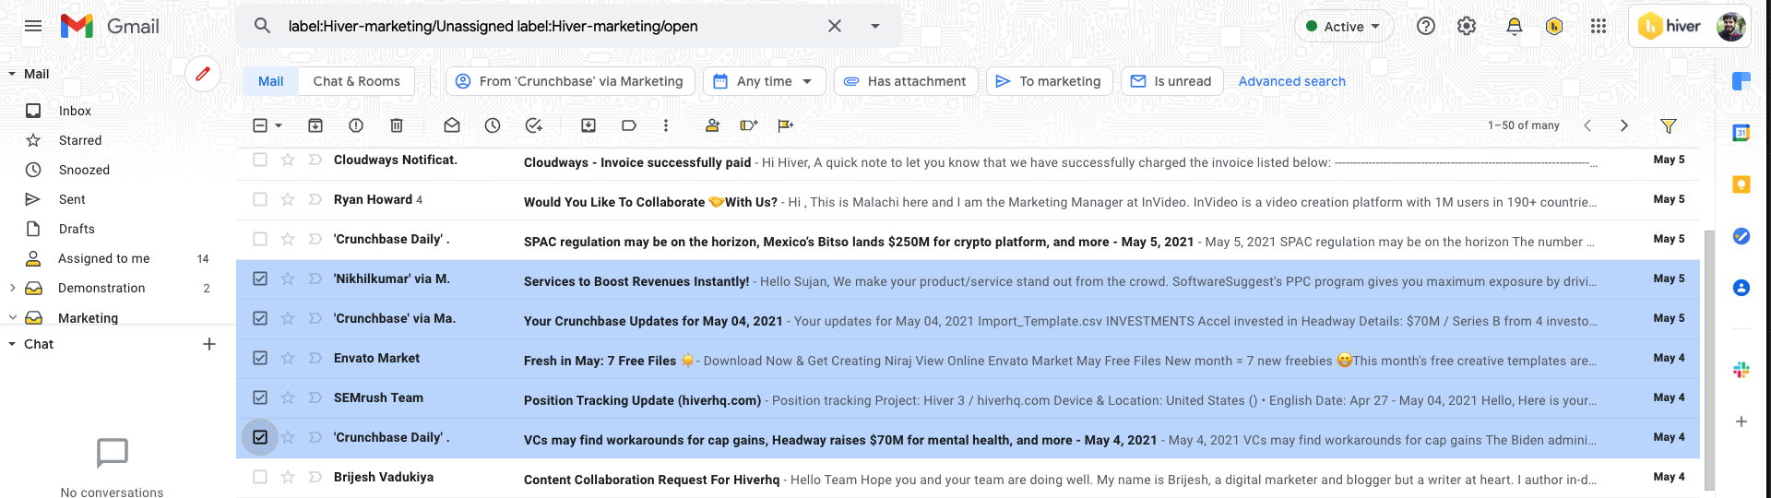
Task: Click the Gmail logo
Action: click(x=110, y=26)
